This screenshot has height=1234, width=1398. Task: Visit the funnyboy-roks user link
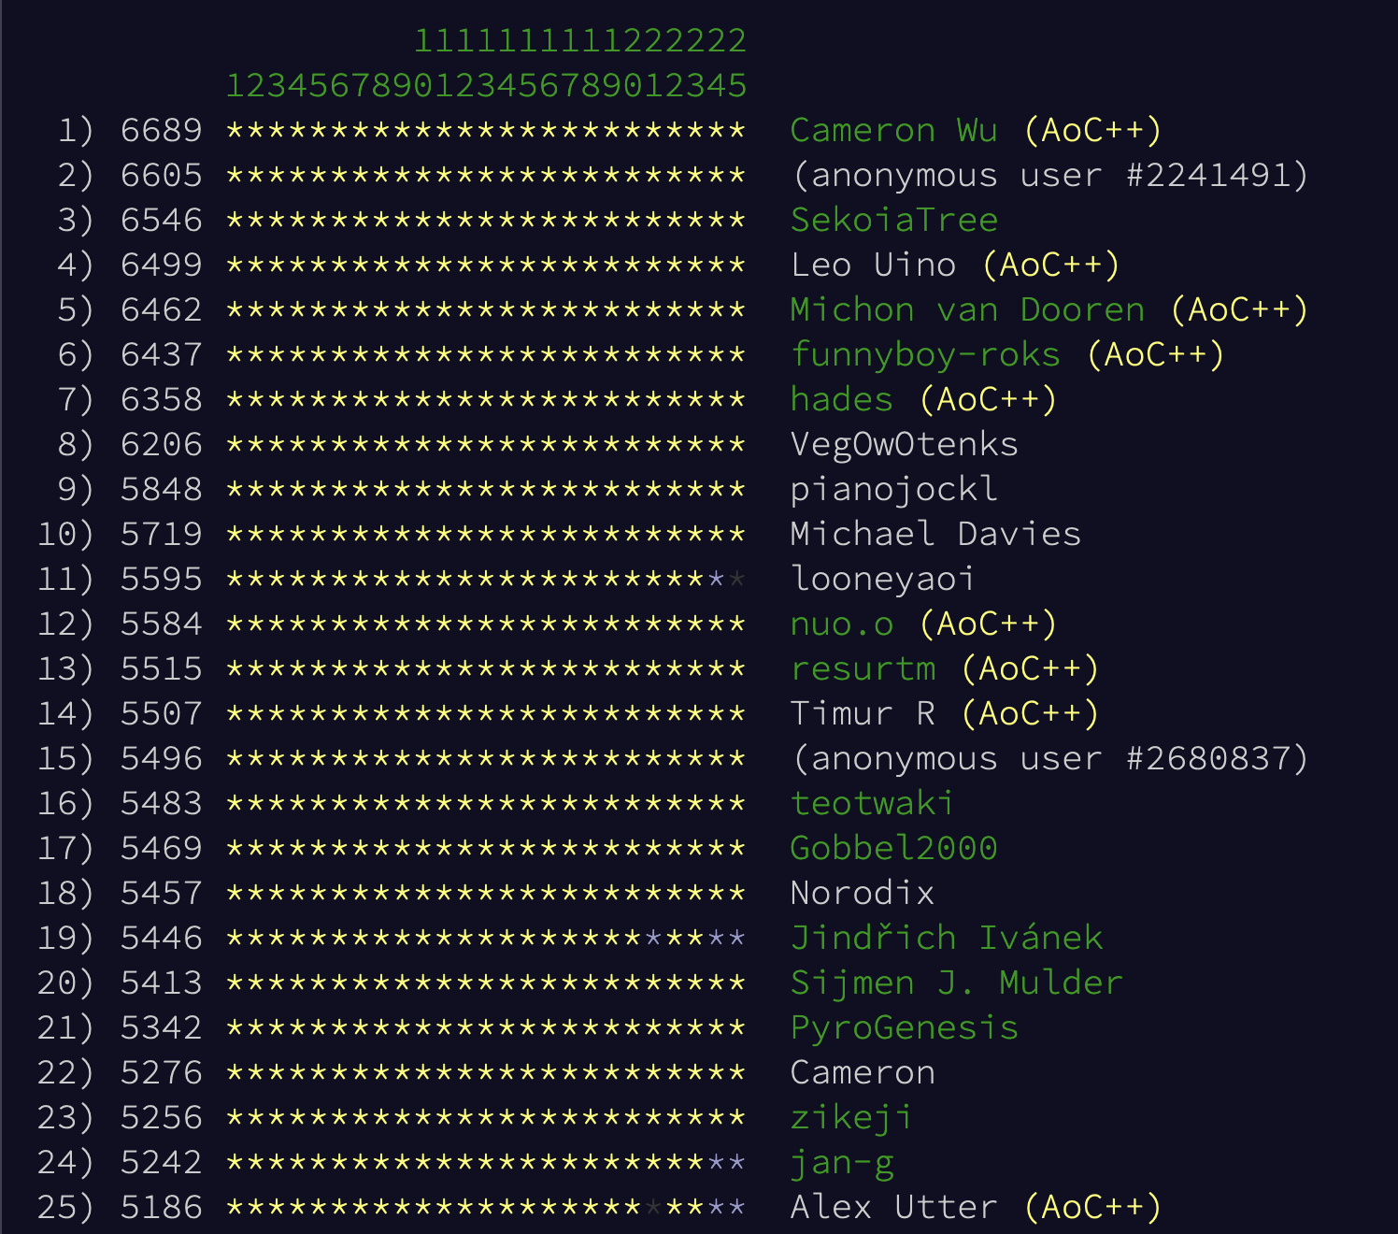tap(925, 354)
